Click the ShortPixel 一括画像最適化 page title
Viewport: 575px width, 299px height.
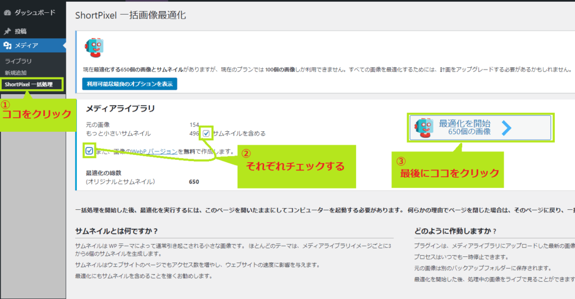tap(130, 15)
